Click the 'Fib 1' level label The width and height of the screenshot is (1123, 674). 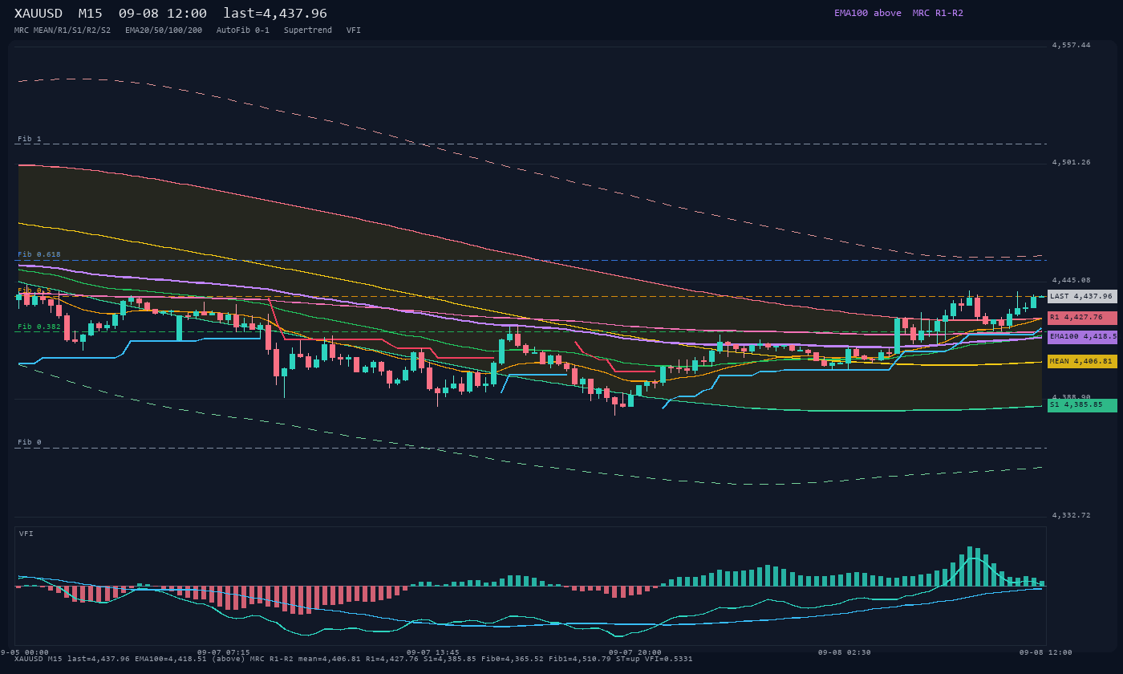pos(30,139)
